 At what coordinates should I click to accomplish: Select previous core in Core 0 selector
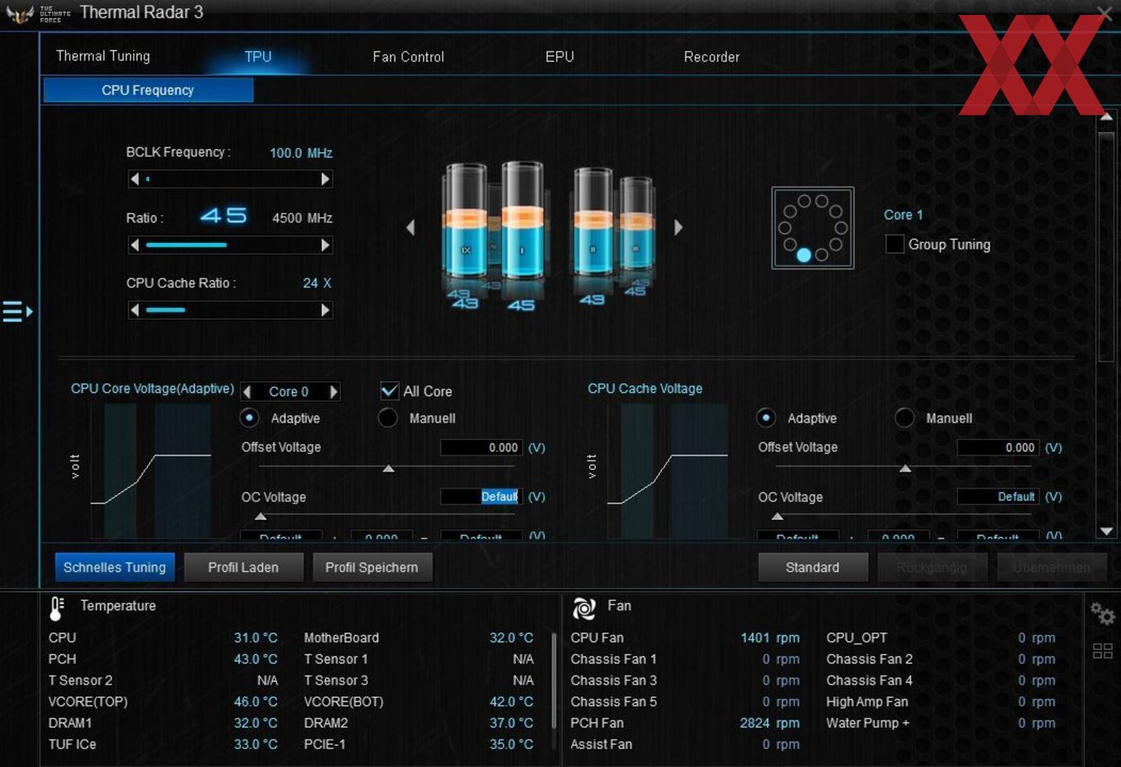246,391
